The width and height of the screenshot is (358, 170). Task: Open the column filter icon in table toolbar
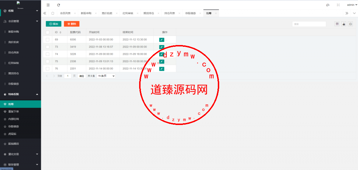(337, 24)
